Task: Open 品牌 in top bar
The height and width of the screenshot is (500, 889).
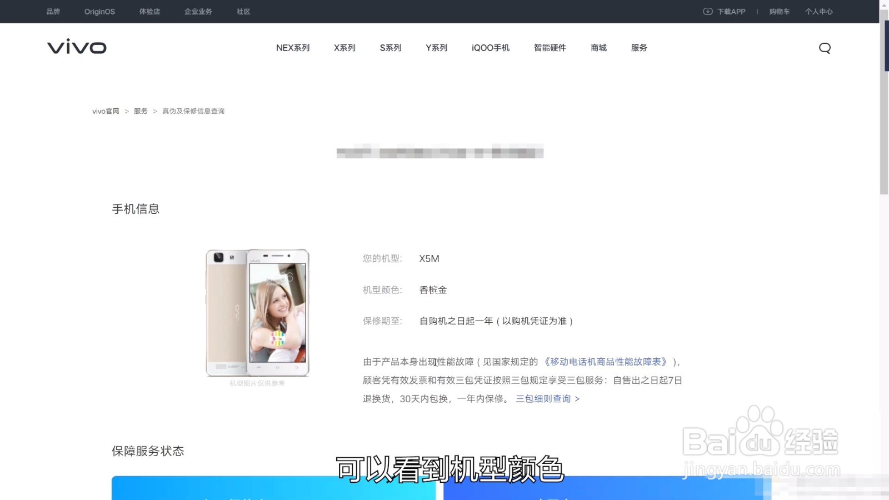Action: [x=53, y=11]
